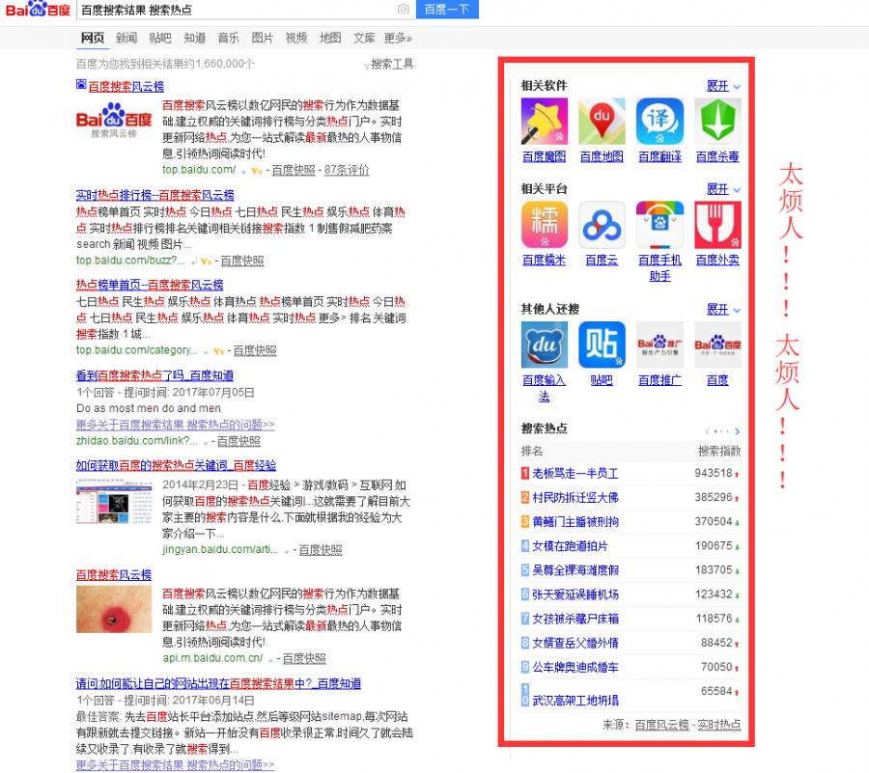Screen dimensions: 869x773
Task: Open dropdown arrow beside jingyan.baidu.com URL
Action: (287, 551)
